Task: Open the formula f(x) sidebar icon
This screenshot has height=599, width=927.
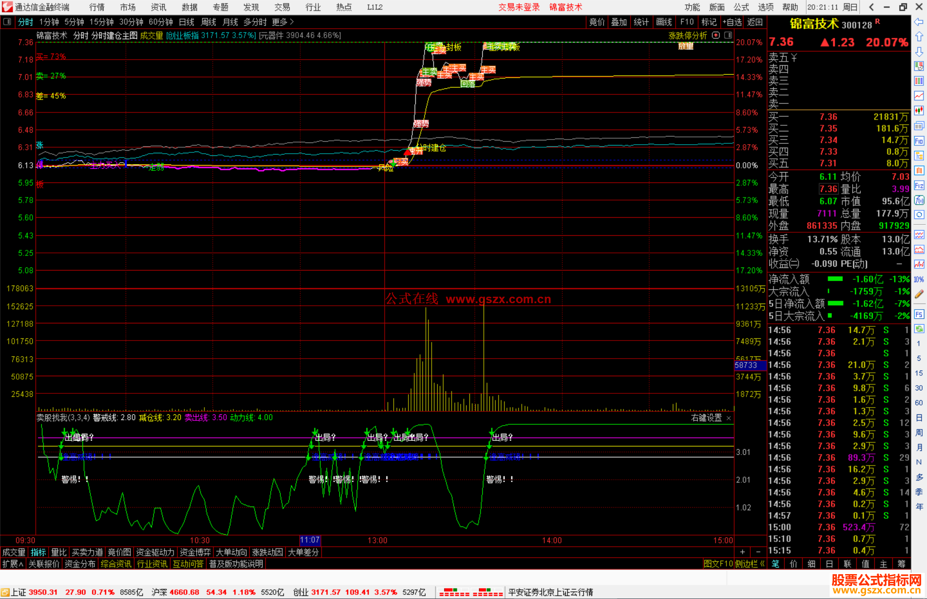Action: [x=919, y=200]
